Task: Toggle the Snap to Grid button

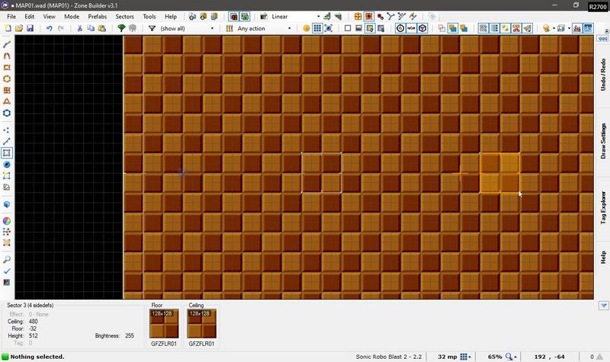Action: pos(316,28)
